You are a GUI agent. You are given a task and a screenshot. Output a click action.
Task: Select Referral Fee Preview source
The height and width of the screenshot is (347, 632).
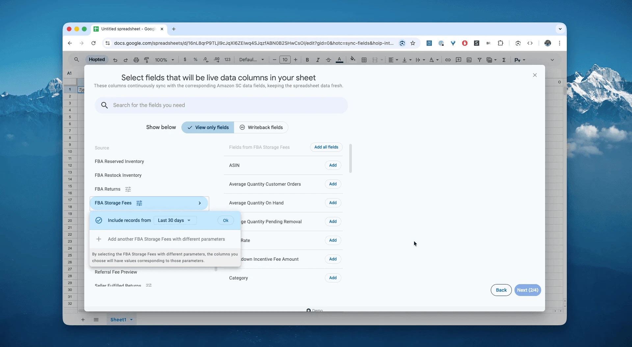coord(116,272)
